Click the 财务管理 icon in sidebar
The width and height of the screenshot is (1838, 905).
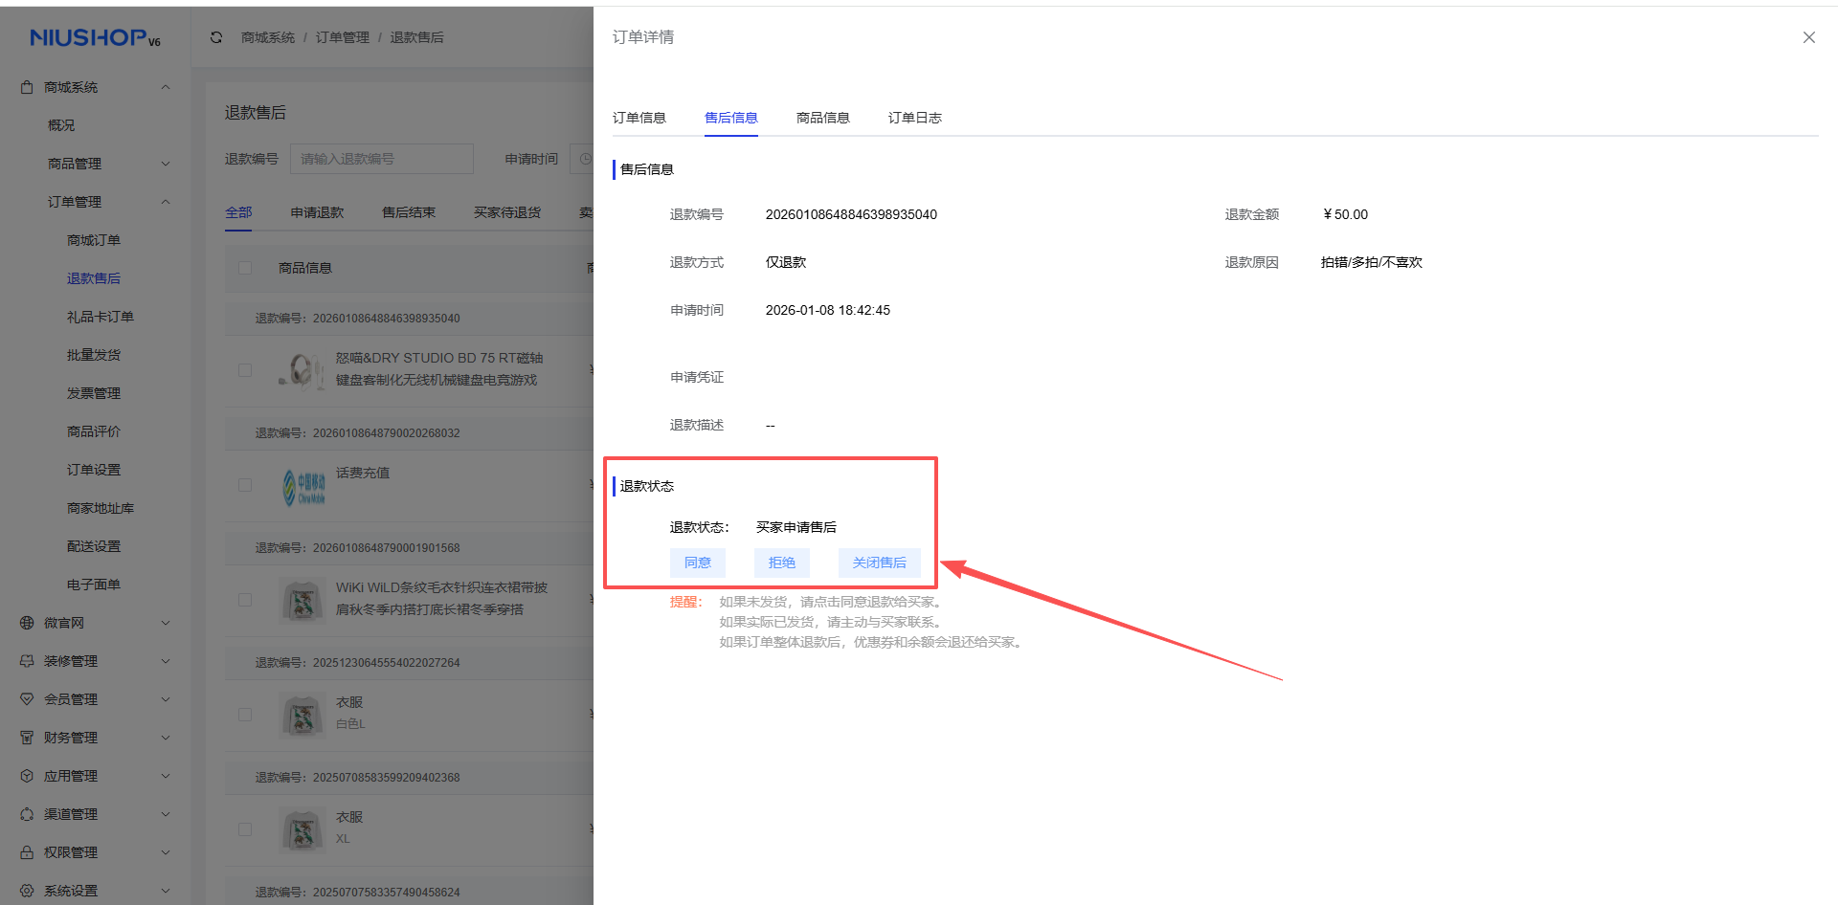27,738
